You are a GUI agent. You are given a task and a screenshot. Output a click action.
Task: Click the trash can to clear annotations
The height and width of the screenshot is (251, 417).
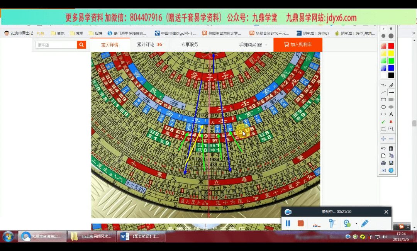[x=391, y=148]
